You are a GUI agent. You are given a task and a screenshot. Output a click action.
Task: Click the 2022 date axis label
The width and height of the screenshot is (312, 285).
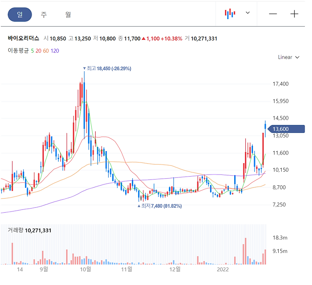223,270
